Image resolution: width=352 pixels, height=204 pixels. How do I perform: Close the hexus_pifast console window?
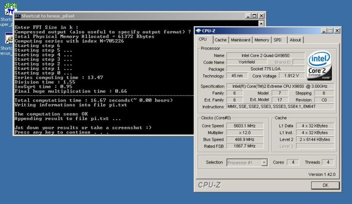261,16
